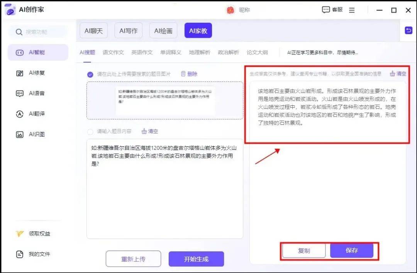This screenshot has width=417, height=273.
Task: Click the AI创作家 title text
Action: 31,10
